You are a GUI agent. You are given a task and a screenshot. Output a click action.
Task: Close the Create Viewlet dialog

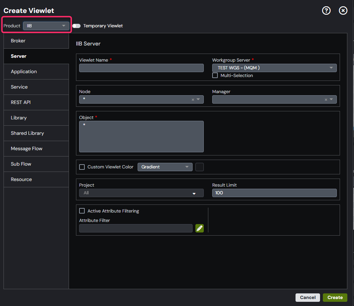click(x=343, y=11)
